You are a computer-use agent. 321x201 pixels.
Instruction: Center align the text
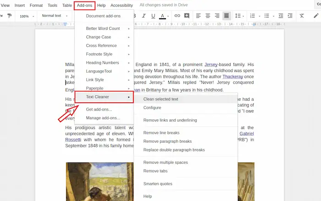click(207, 16)
